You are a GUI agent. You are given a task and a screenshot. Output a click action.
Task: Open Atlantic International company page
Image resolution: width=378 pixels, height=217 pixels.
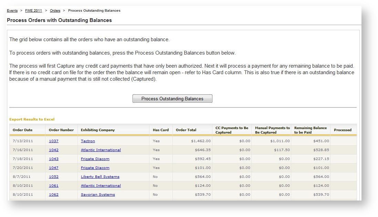(x=101, y=150)
